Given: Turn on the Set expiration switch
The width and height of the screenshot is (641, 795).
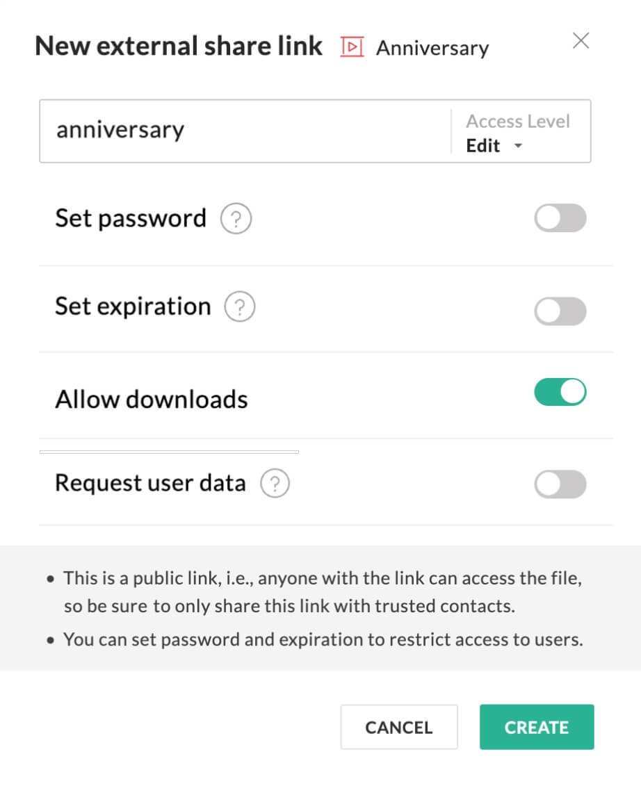Looking at the screenshot, I should click(560, 311).
